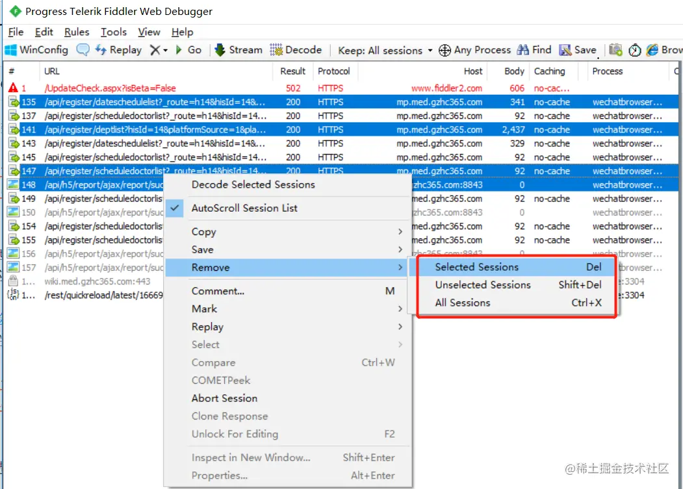Screen dimensions: 683x489
Task: Click www.fiddler2.com host cell
Action: tap(446, 88)
